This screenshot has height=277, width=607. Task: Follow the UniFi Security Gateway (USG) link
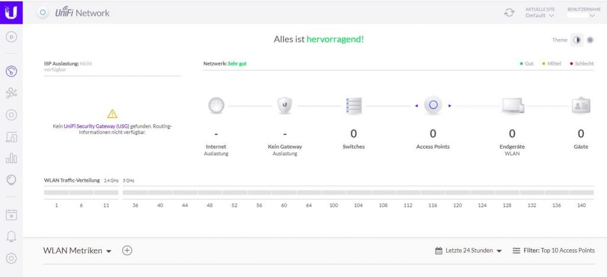[x=97, y=126]
